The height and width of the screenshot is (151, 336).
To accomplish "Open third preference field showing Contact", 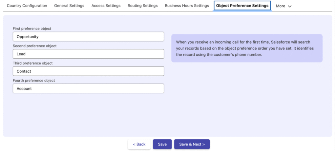I will (x=88, y=71).
